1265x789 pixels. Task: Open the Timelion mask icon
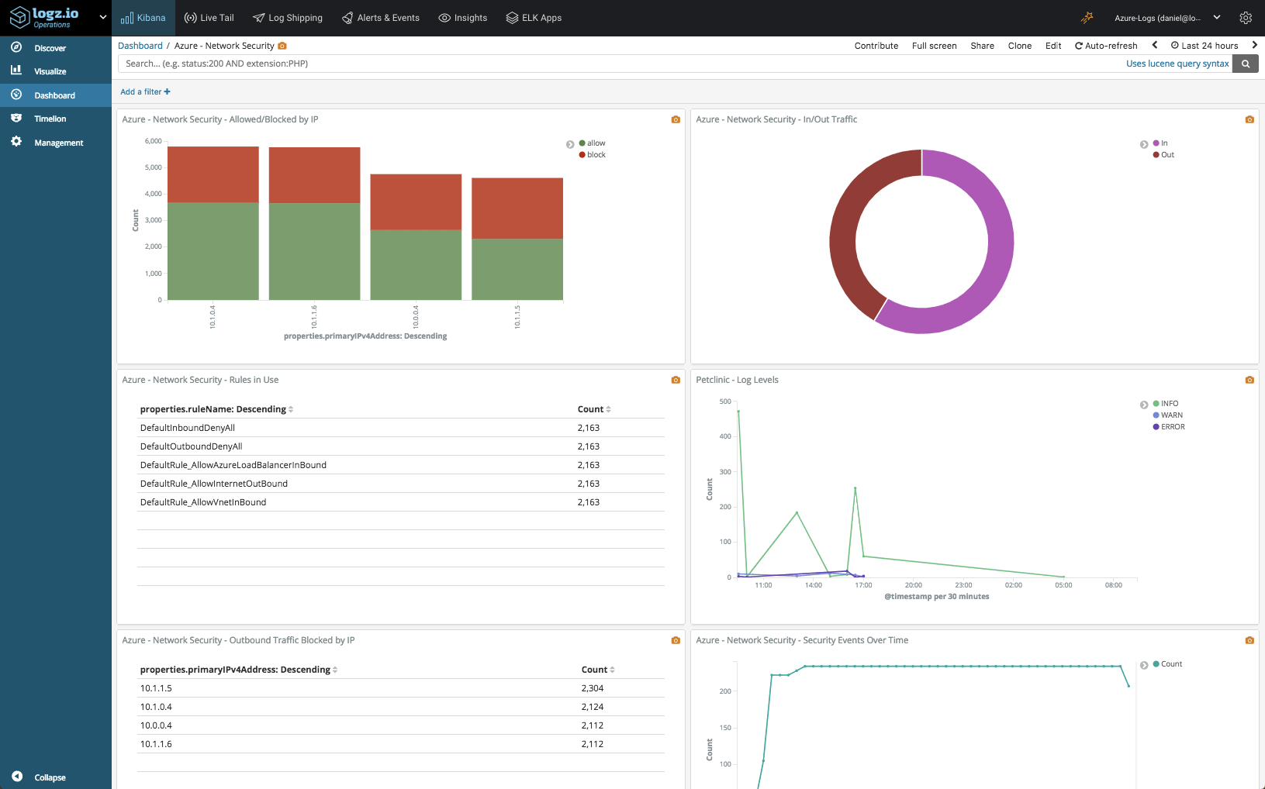[x=16, y=118]
